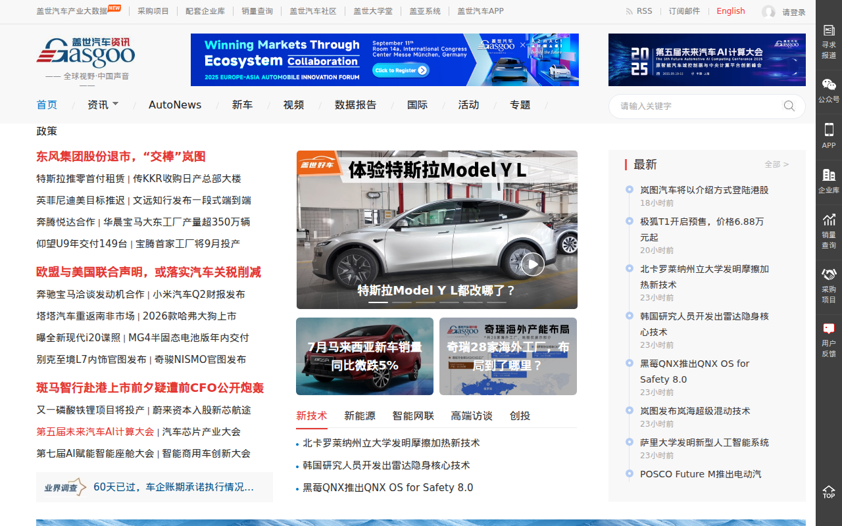Open 小米汽车Q2财报发布 news link
The height and width of the screenshot is (526, 842).
[x=199, y=294]
